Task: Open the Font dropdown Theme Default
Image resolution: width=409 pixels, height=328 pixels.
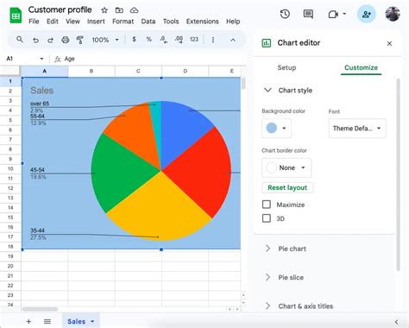Action: [x=357, y=129]
